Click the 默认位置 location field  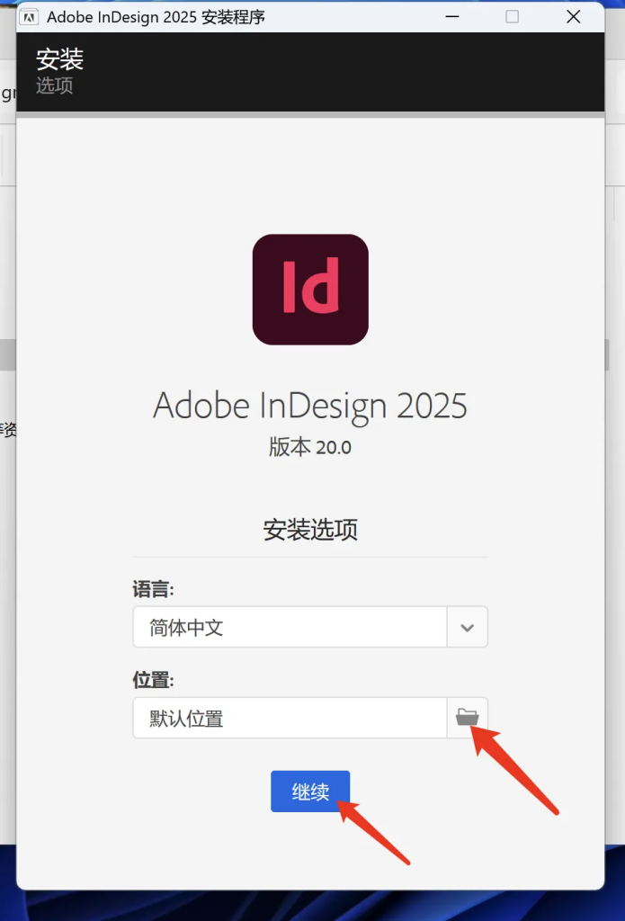tap(290, 718)
